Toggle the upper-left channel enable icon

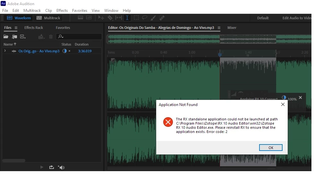pos(113,60)
